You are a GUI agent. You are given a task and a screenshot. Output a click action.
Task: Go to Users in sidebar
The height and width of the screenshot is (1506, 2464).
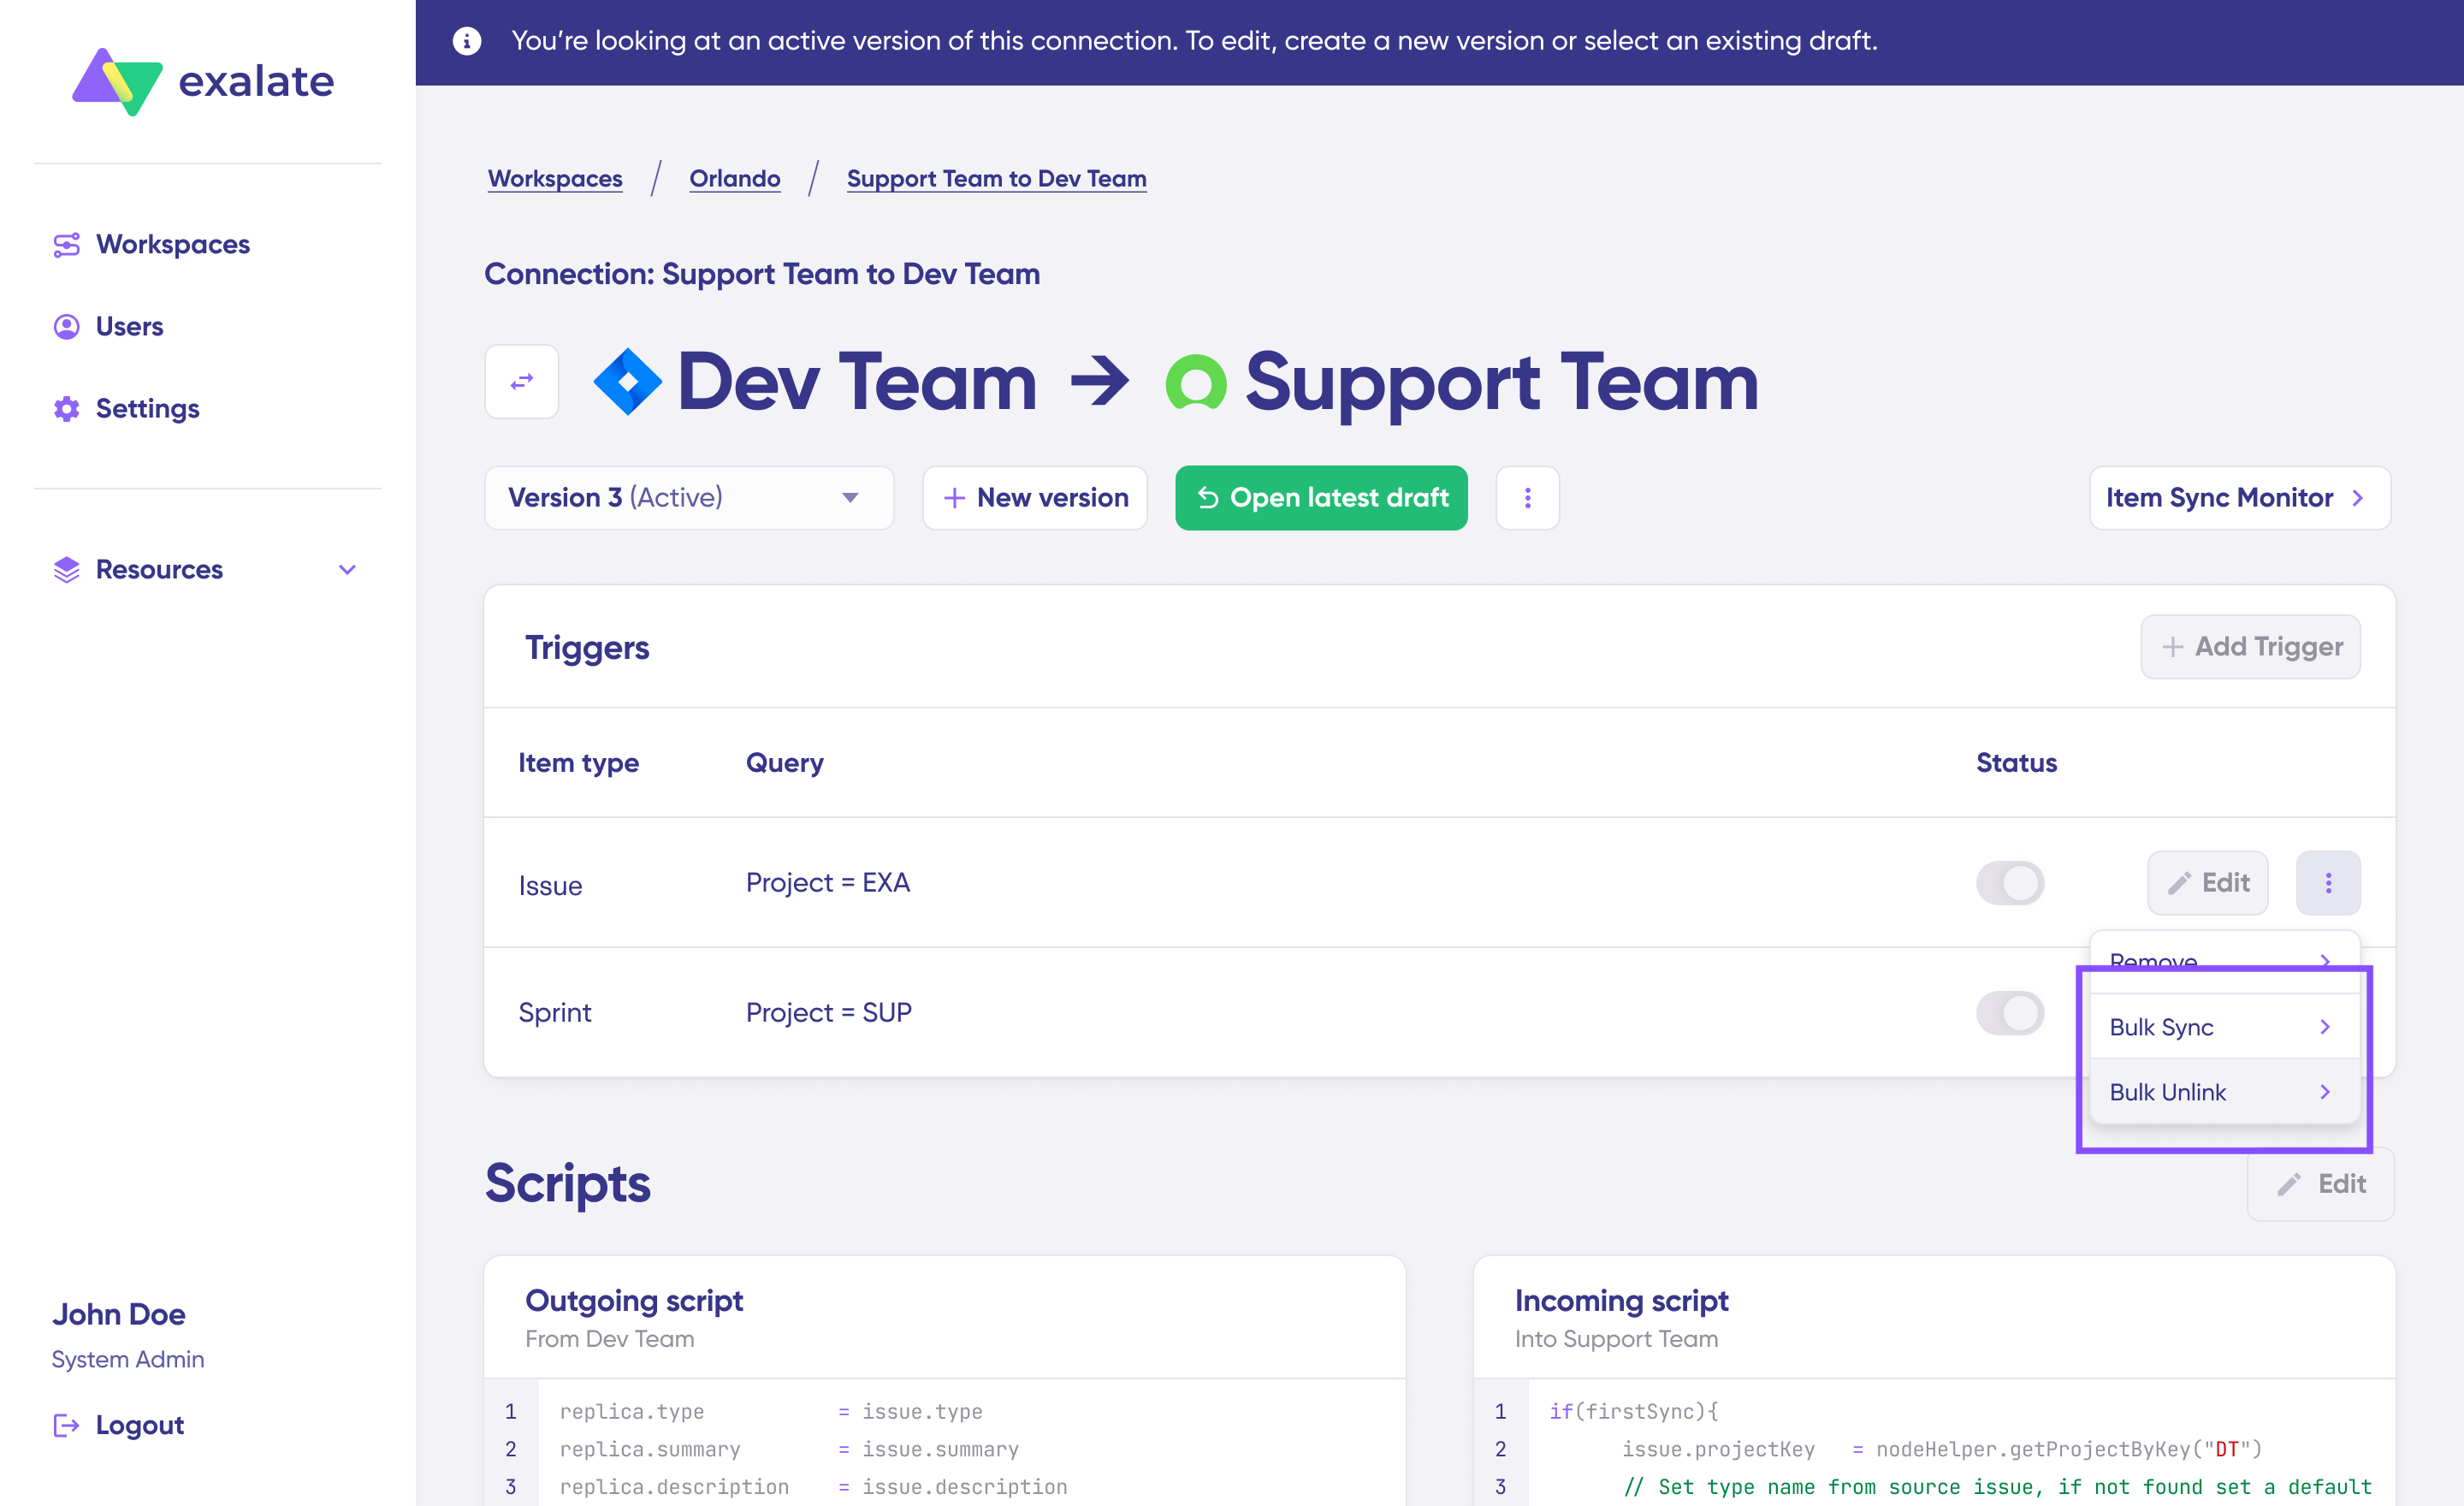[129, 326]
